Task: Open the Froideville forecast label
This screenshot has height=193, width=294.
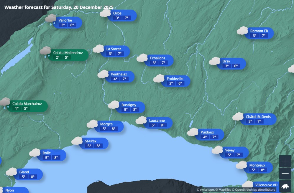Action: 175,81
